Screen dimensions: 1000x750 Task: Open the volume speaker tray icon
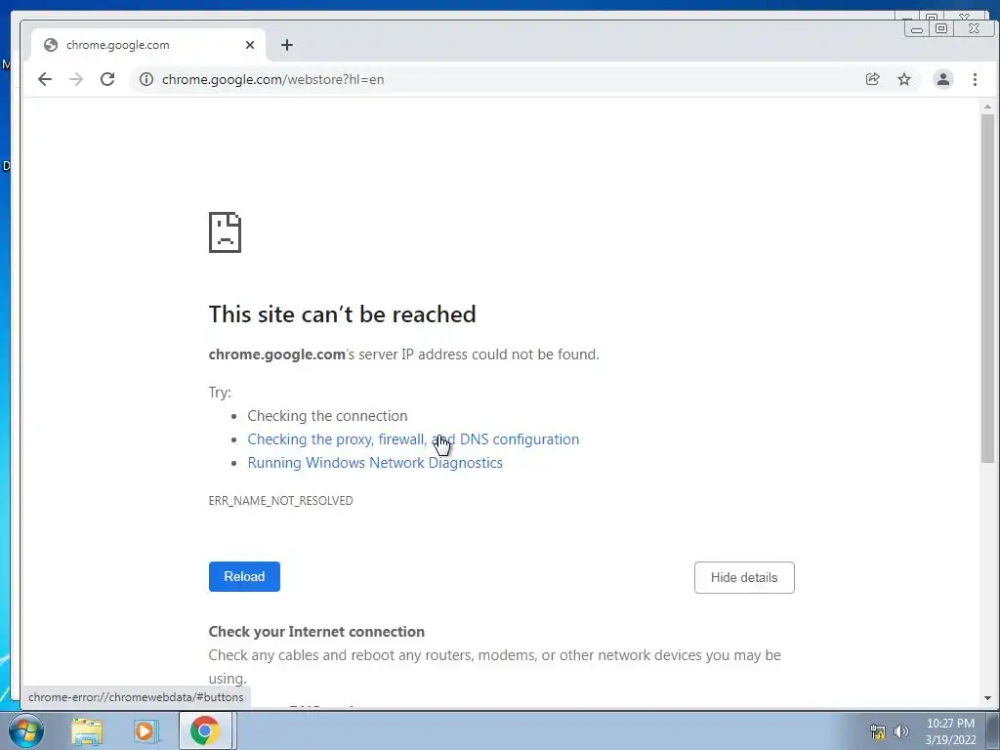[x=900, y=731]
